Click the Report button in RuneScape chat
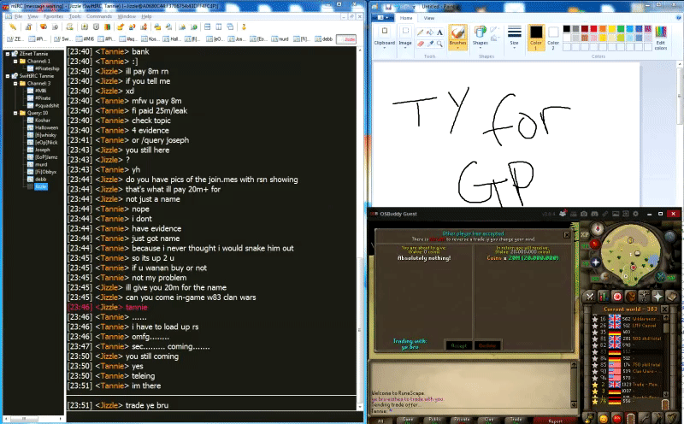 coord(555,421)
